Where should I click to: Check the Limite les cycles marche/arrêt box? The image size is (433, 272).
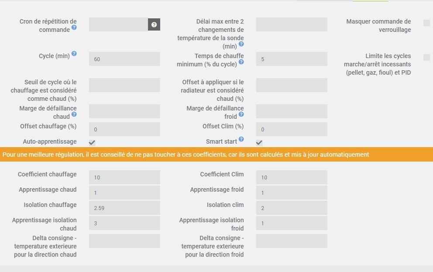[x=426, y=57]
